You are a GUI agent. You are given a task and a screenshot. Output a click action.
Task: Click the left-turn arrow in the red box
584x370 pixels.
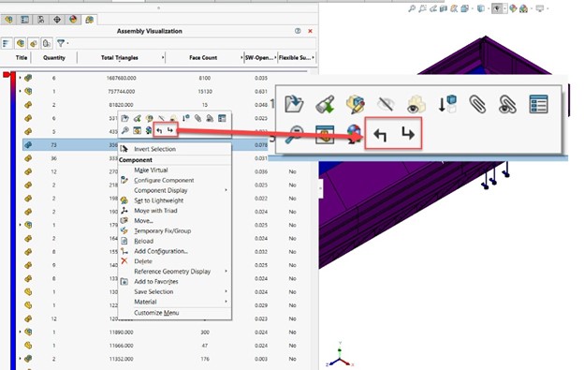pos(380,135)
